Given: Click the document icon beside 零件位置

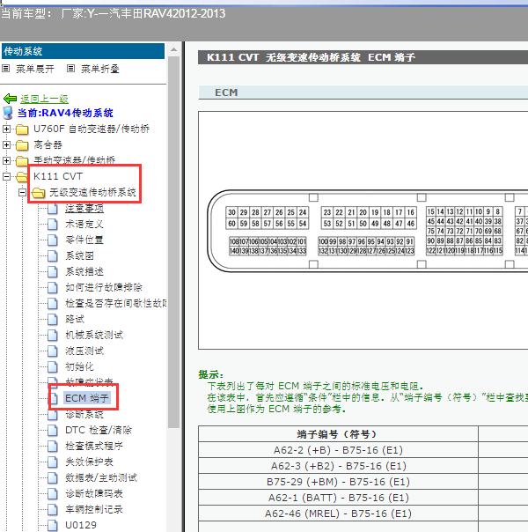Looking at the screenshot, I should (x=53, y=240).
